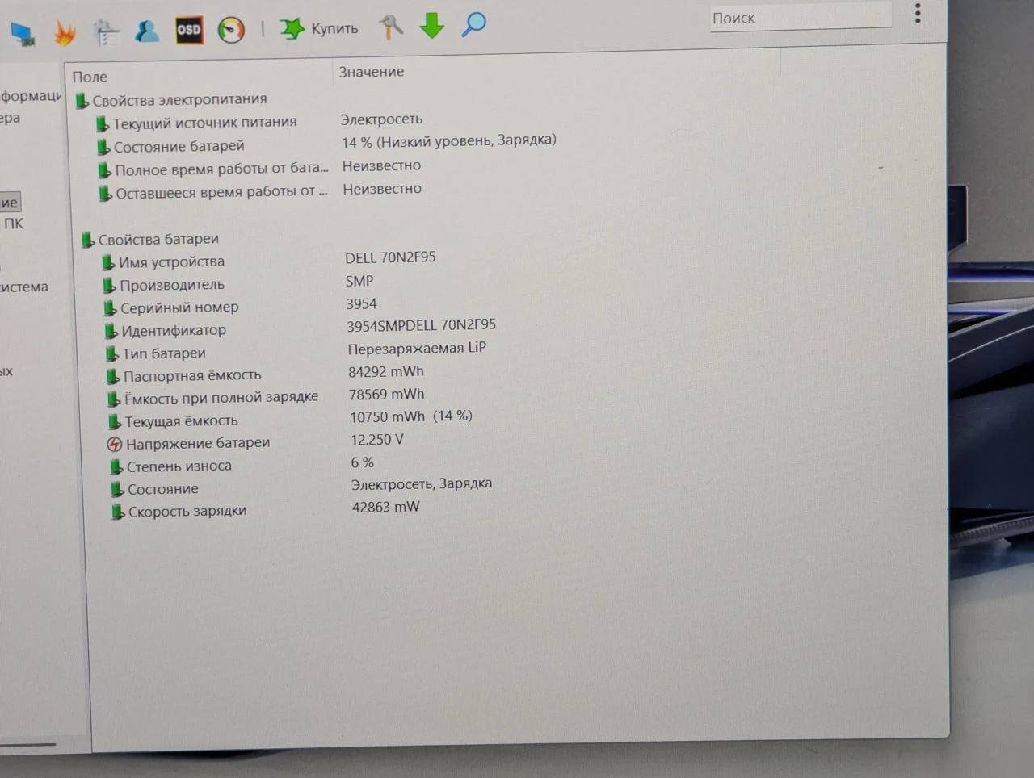Select the Серийный номер field label
The height and width of the screenshot is (778, 1034).
179,307
